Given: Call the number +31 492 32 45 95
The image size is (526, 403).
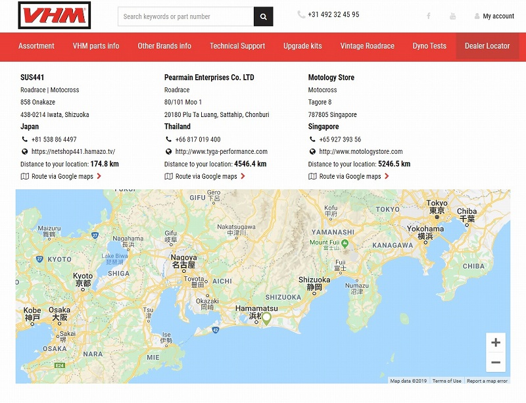Looking at the screenshot, I should pyautogui.click(x=333, y=14).
